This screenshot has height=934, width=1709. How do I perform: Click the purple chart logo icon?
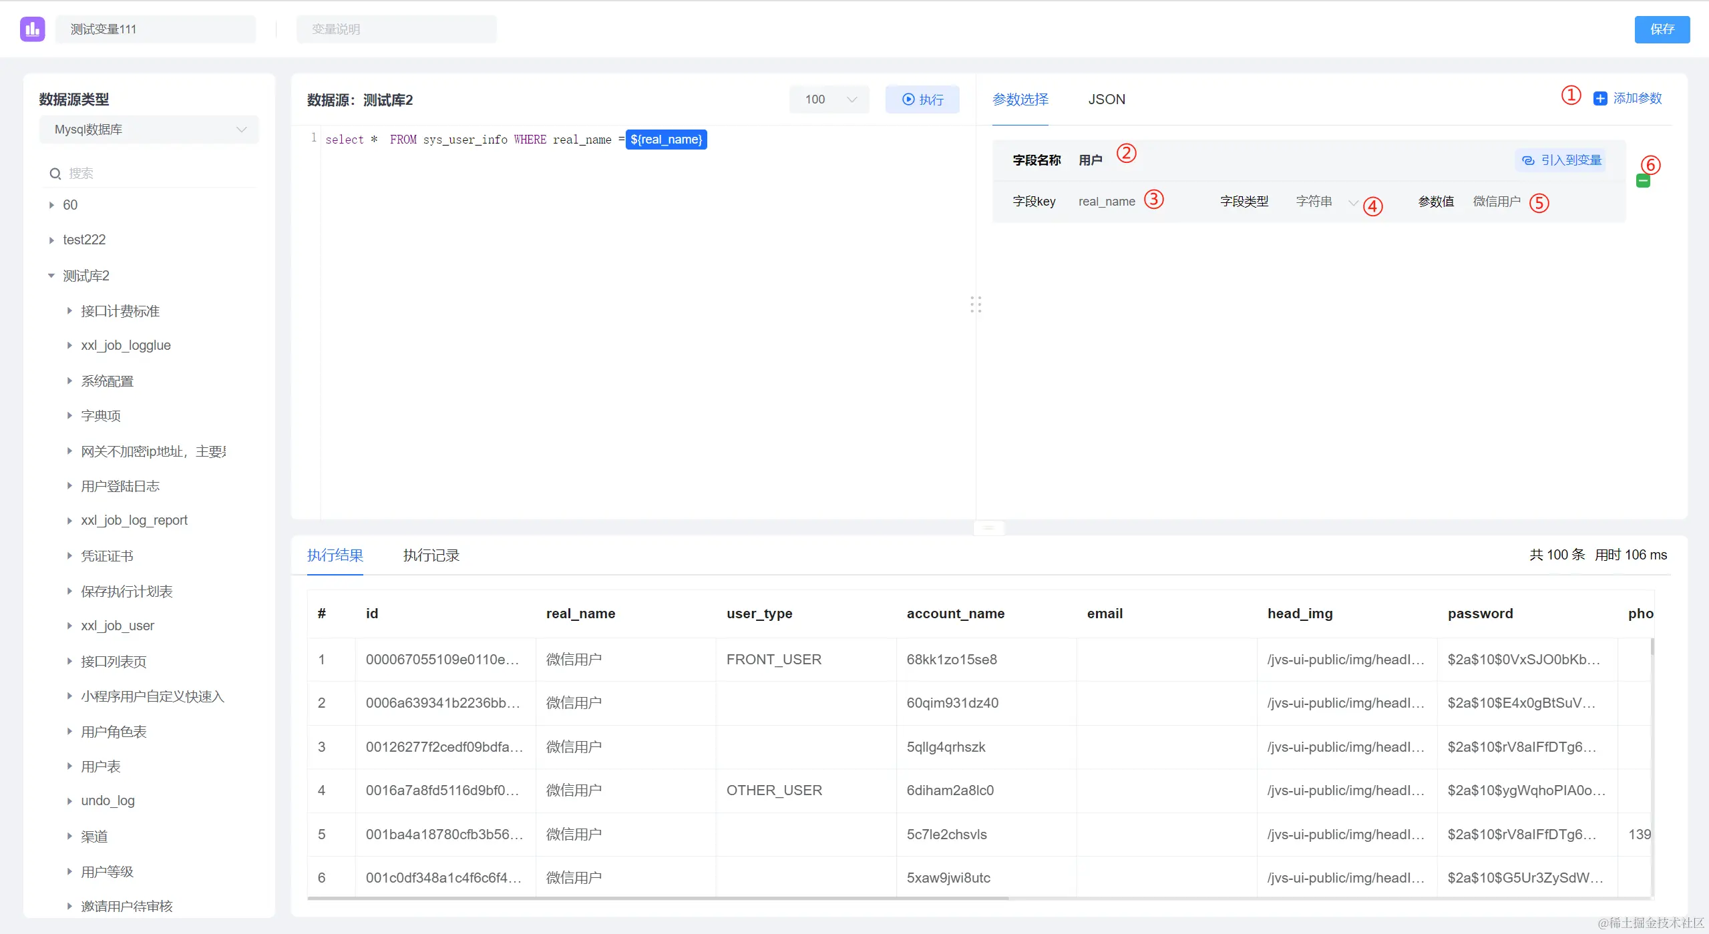[x=32, y=29]
